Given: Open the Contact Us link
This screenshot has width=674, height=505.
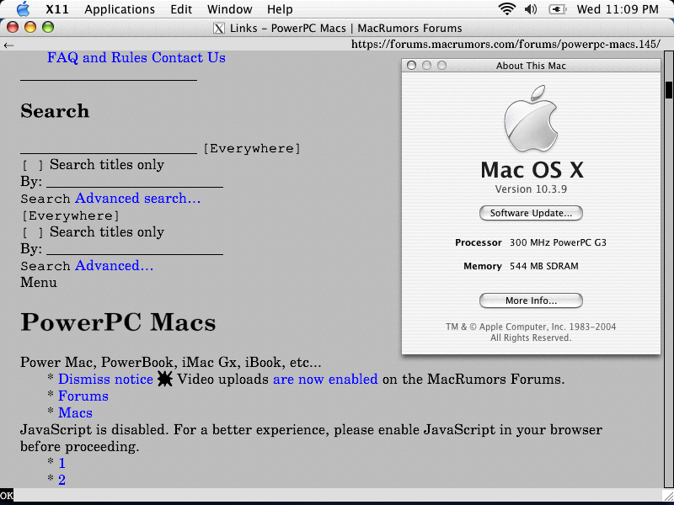Looking at the screenshot, I should 189,57.
